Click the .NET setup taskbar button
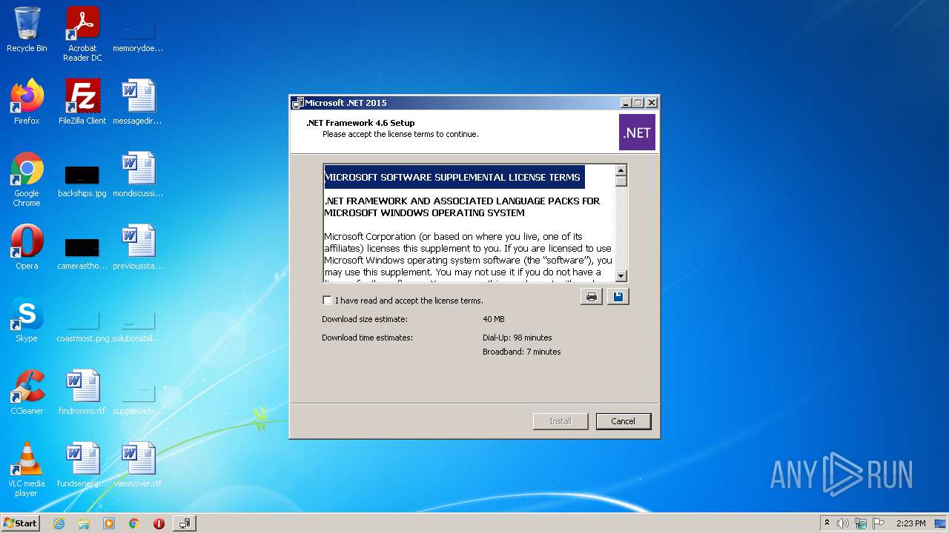The width and height of the screenshot is (949, 533). click(184, 523)
